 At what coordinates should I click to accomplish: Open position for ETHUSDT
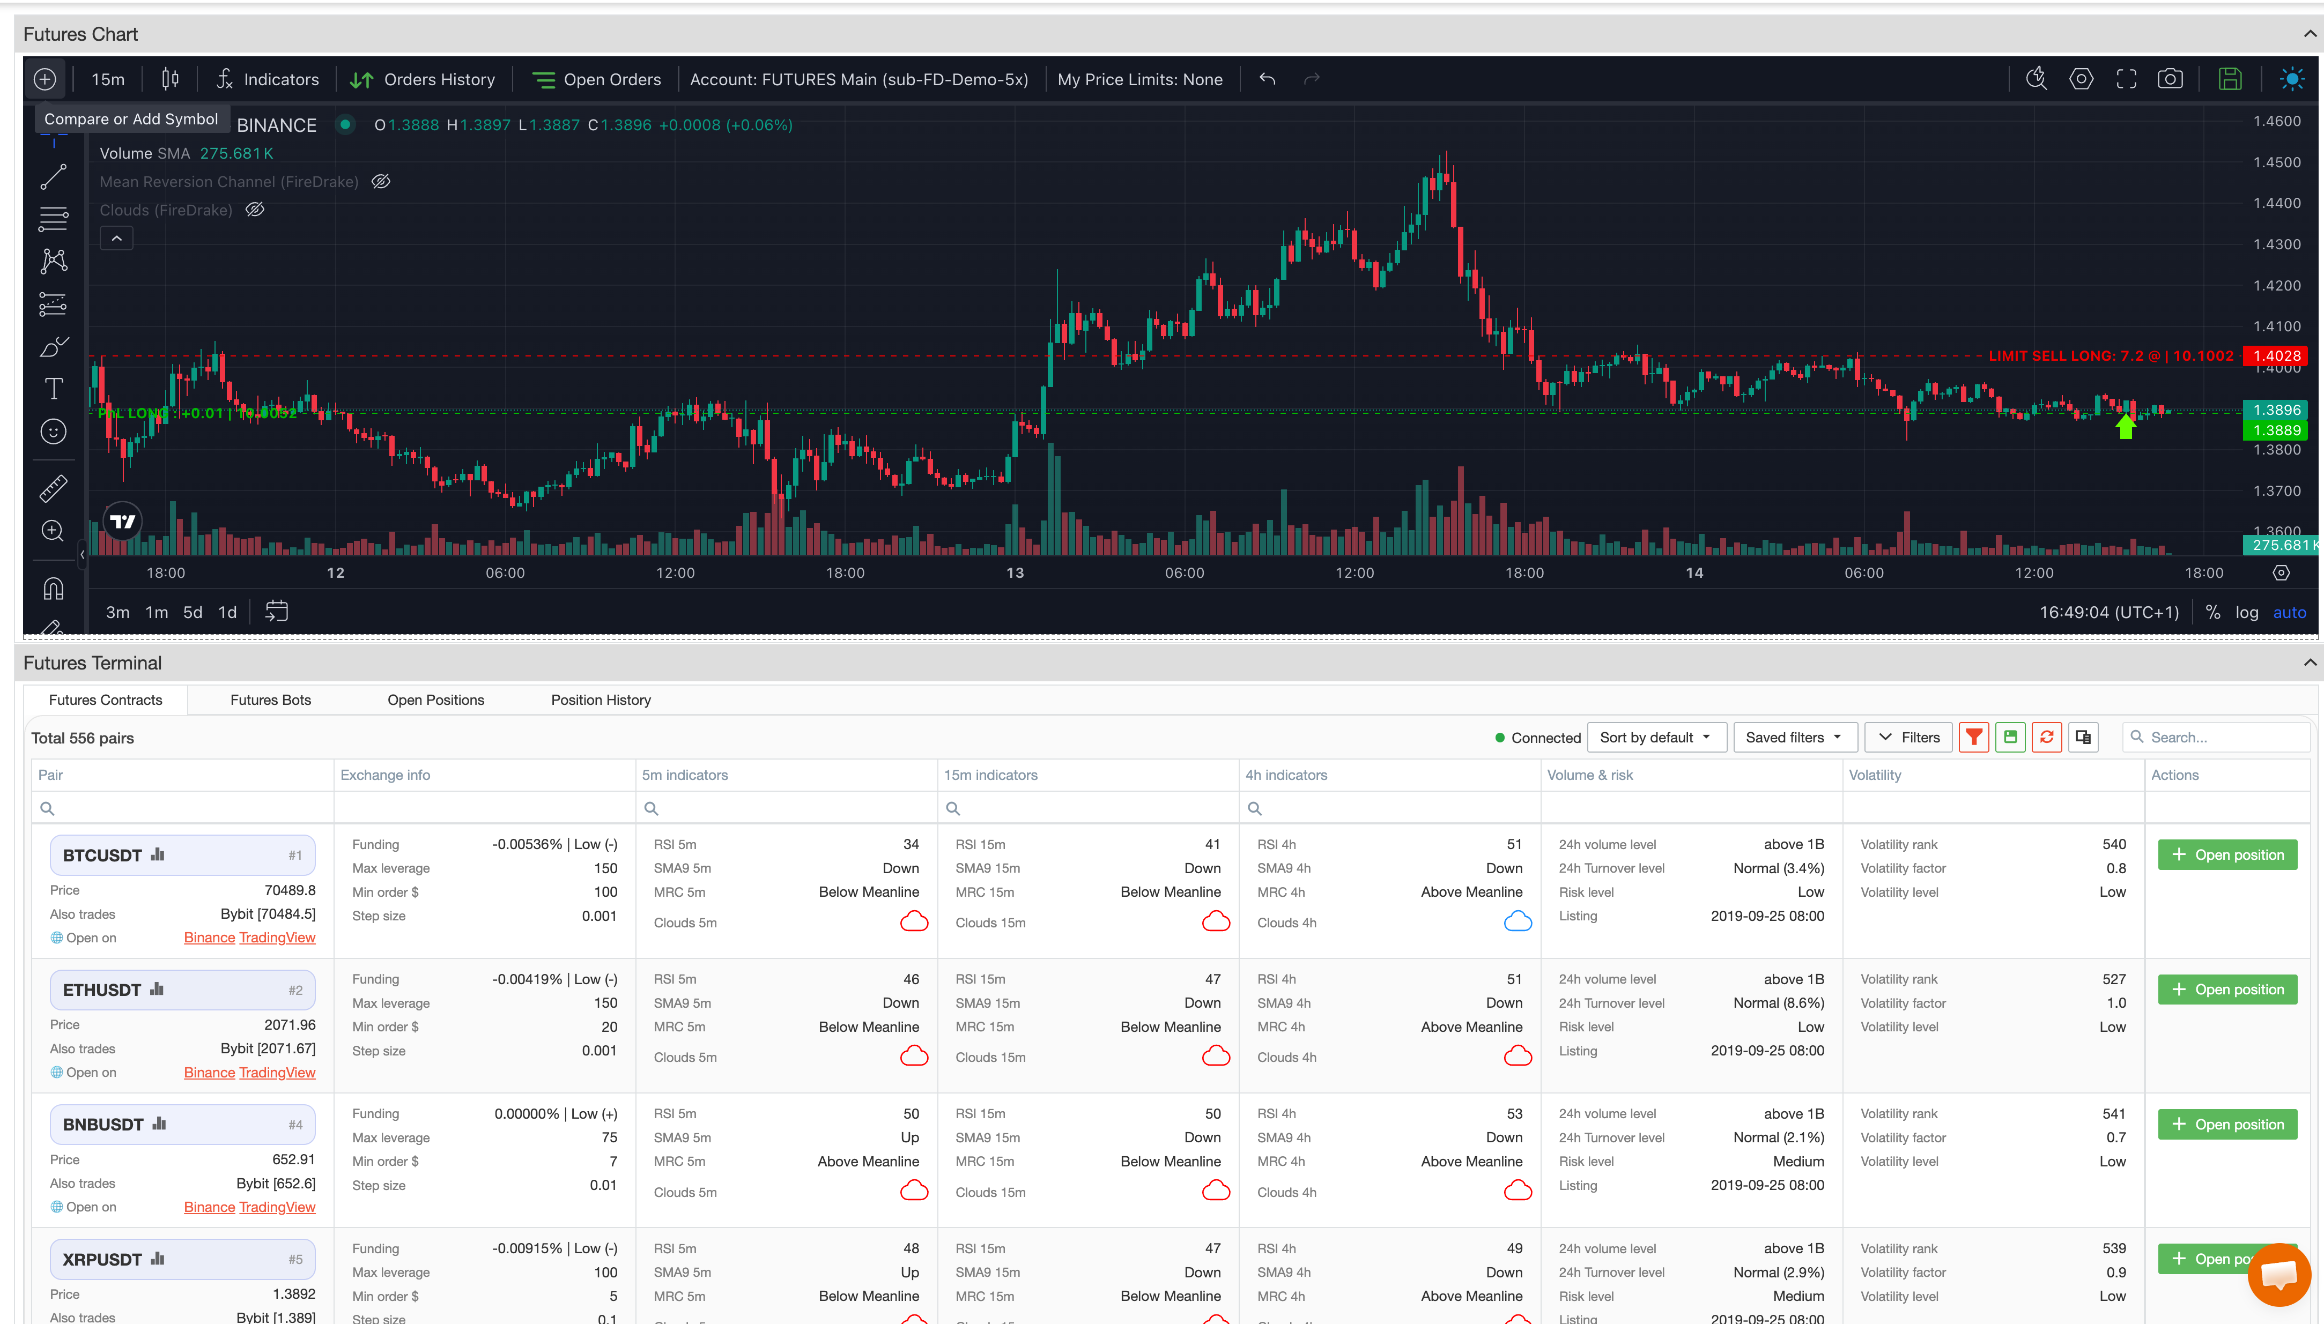(x=2227, y=988)
